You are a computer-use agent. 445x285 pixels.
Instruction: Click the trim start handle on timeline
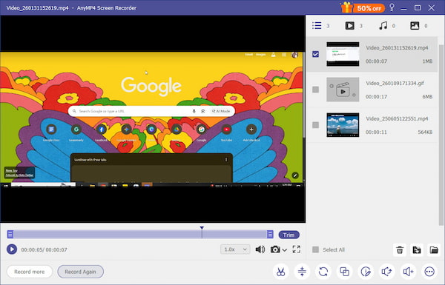point(10,234)
